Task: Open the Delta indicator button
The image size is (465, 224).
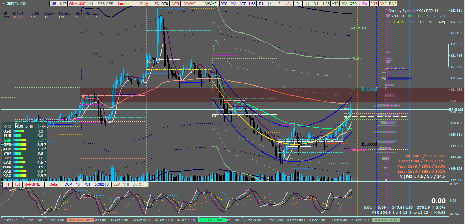Action: tap(54, 184)
